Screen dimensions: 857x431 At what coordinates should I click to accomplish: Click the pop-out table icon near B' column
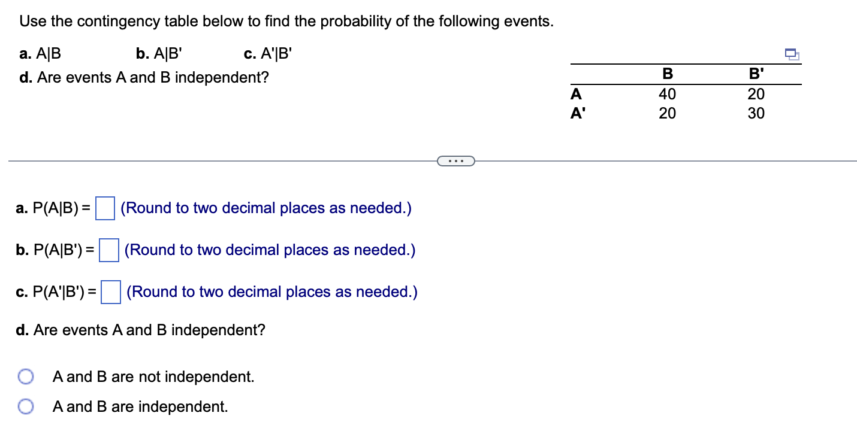[791, 54]
